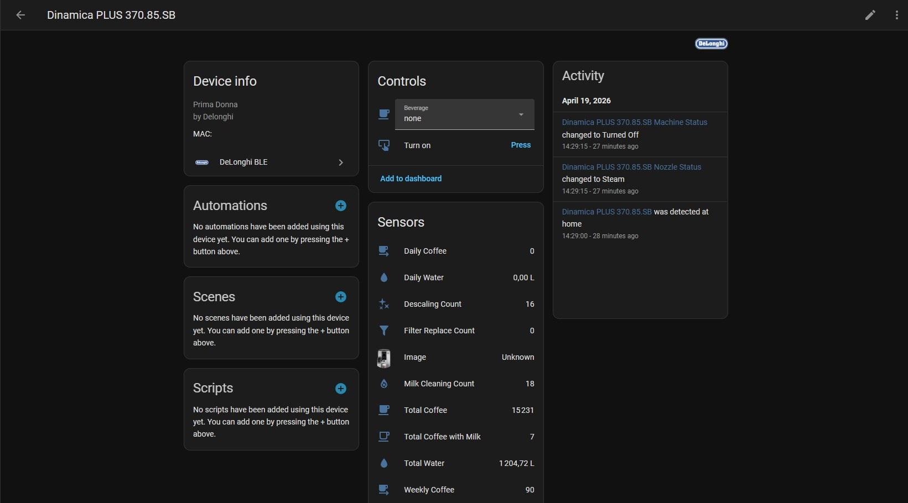Click the Filter Replace Count funnel icon

pyautogui.click(x=384, y=331)
